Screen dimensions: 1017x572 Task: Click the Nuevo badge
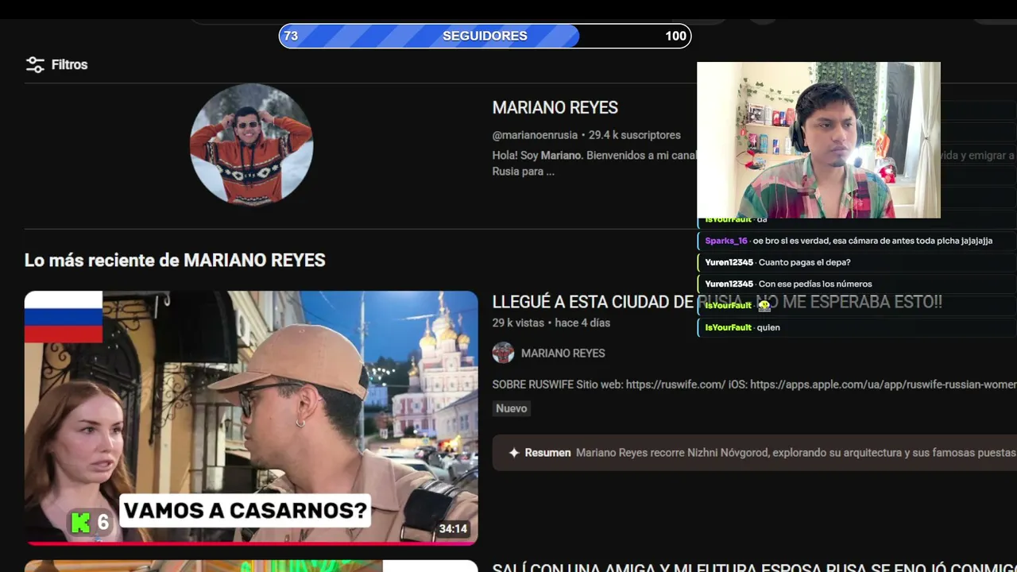coord(511,408)
